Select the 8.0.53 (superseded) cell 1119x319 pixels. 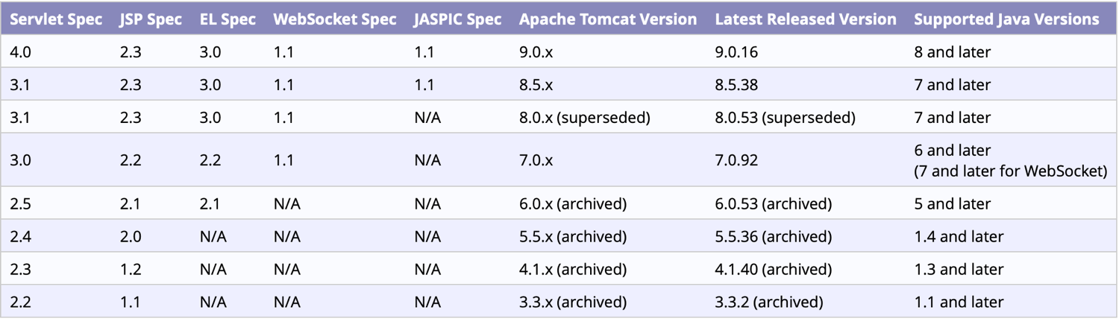click(x=785, y=118)
